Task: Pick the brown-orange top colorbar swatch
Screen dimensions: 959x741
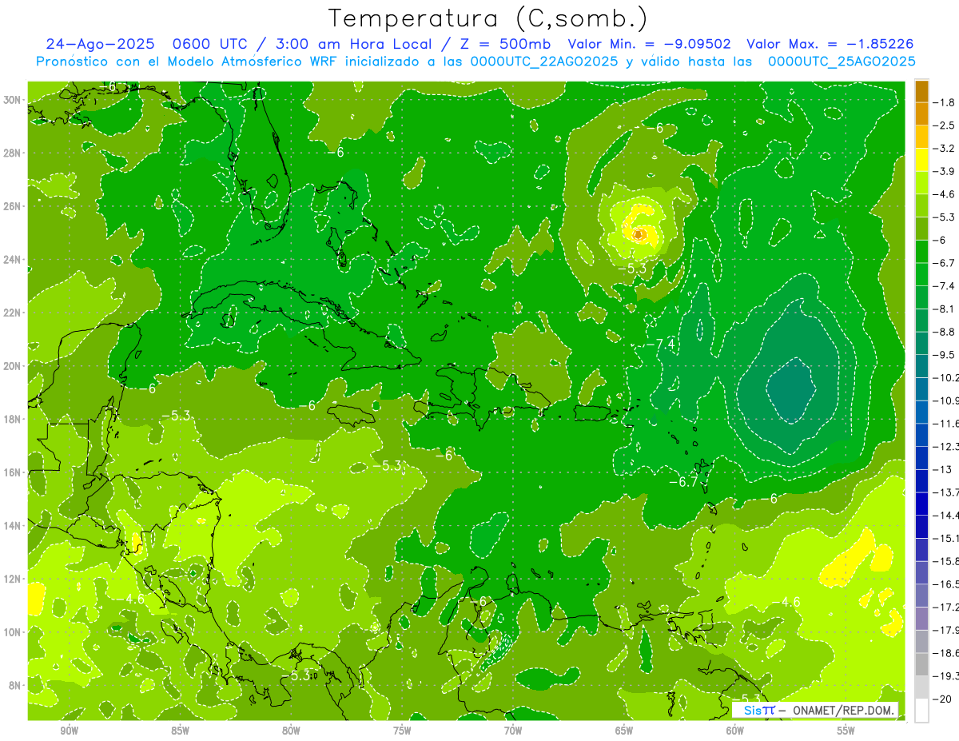Action: (921, 90)
